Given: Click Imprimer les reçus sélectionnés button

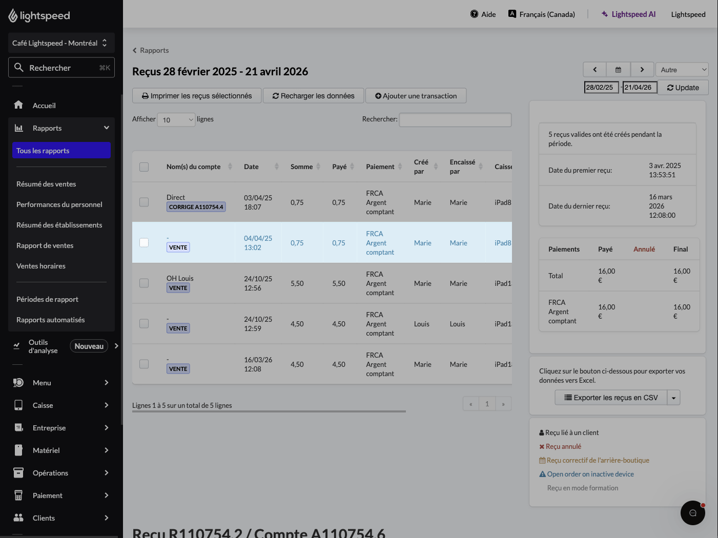Looking at the screenshot, I should [197, 96].
